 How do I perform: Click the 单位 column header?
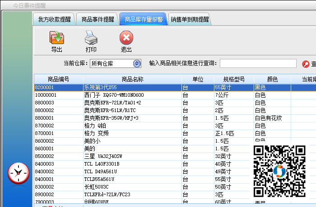[x=198, y=79]
